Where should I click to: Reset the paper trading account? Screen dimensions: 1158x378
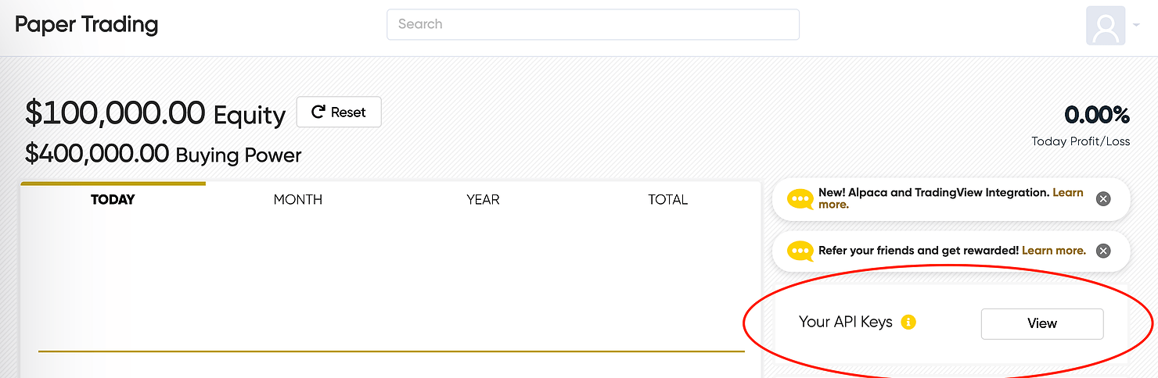[339, 112]
